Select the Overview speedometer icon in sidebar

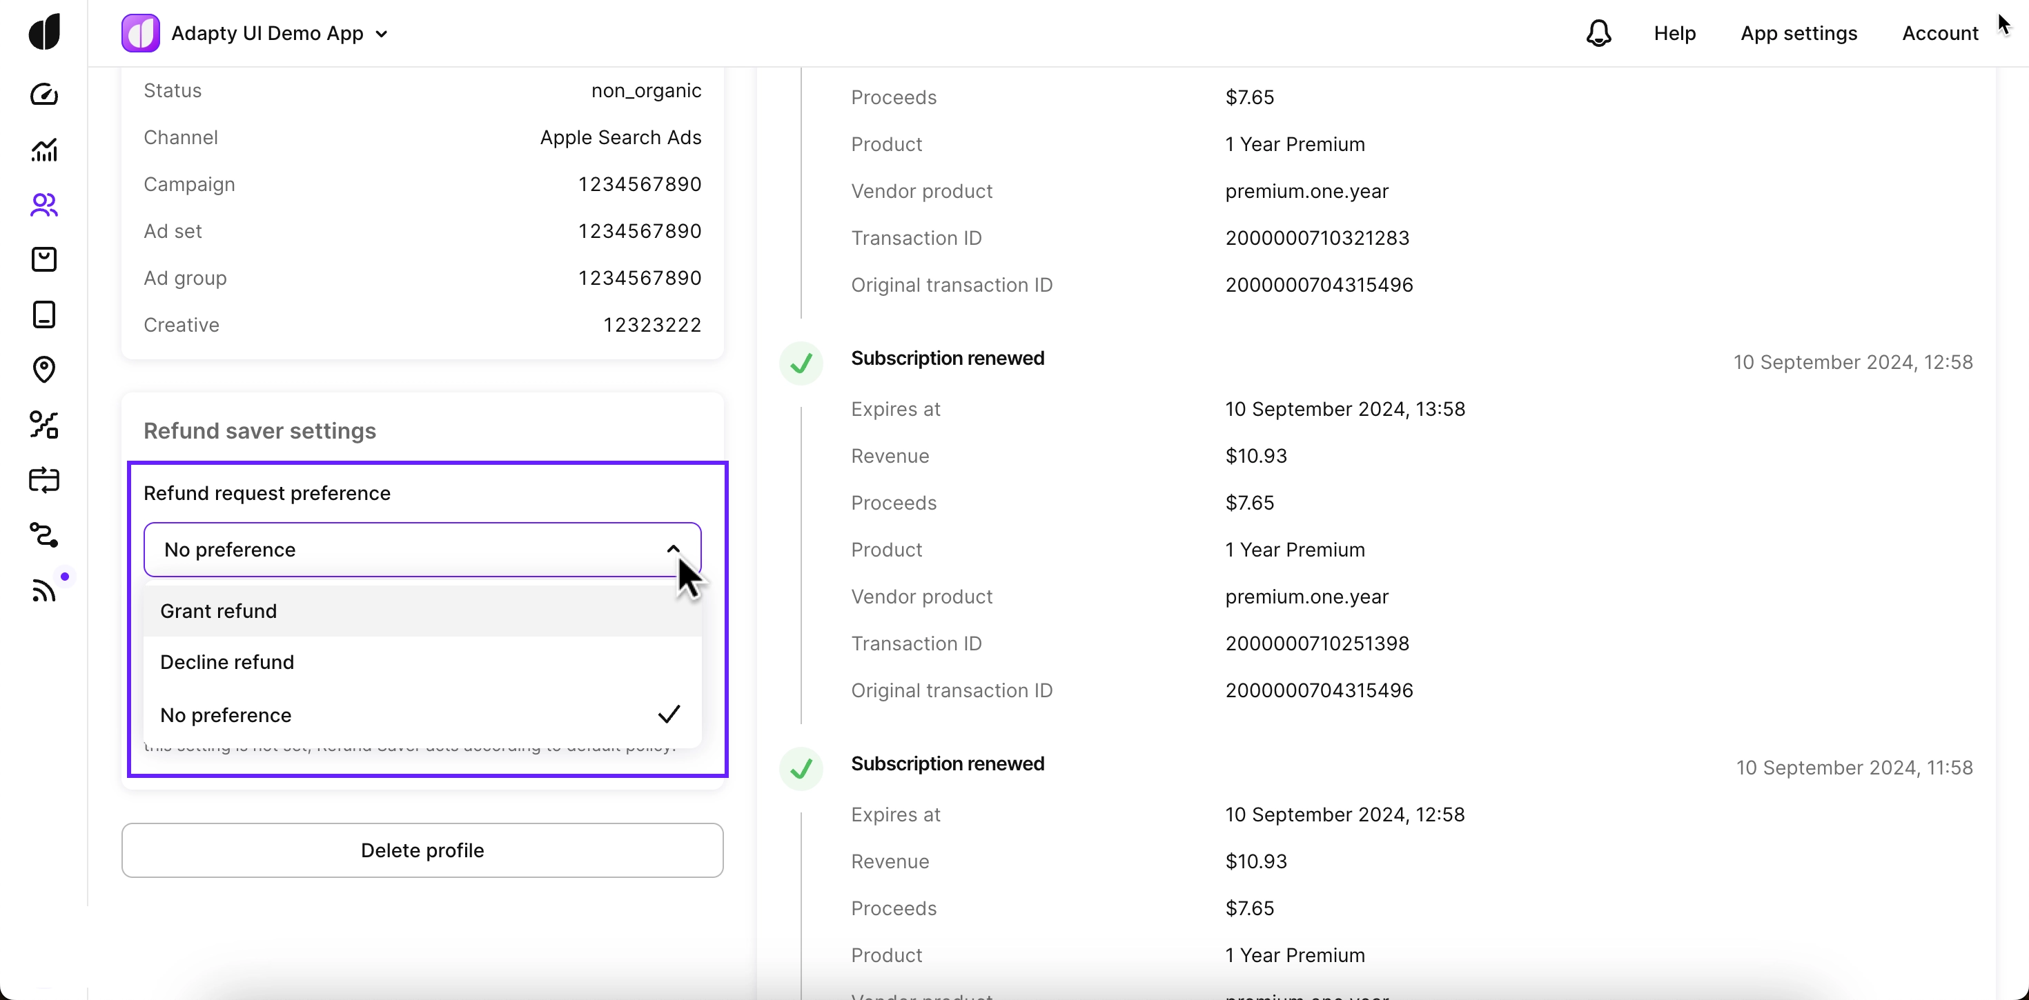click(x=45, y=94)
